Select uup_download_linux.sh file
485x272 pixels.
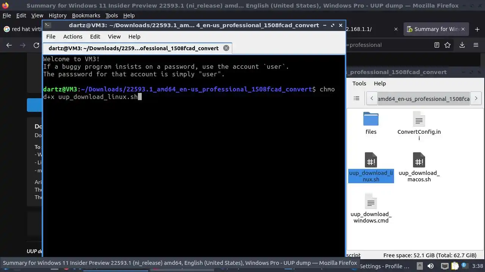tap(371, 167)
